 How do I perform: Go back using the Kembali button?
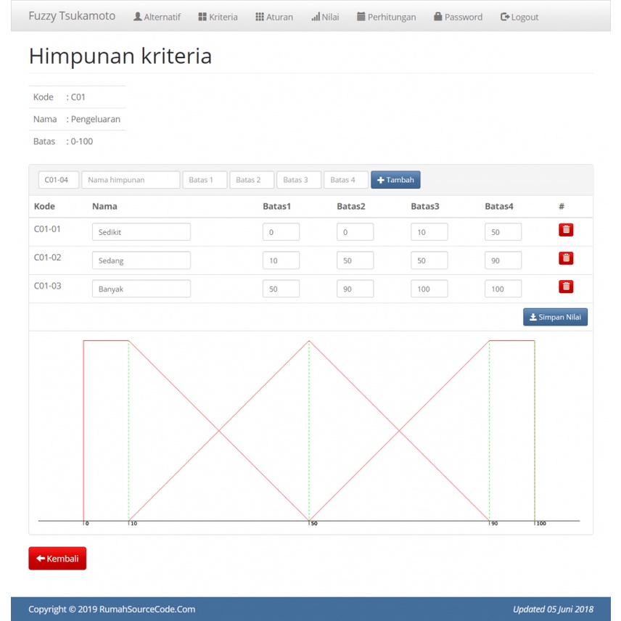point(57,558)
